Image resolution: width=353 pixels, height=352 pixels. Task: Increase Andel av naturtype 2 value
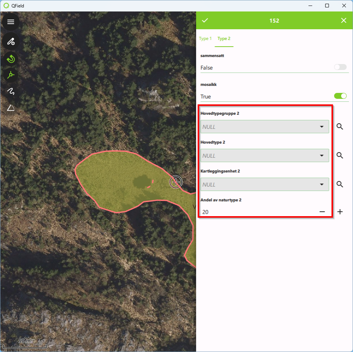[x=340, y=212]
